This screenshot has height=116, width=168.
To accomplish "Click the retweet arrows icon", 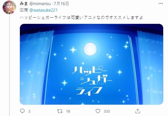I will (60, 111).
